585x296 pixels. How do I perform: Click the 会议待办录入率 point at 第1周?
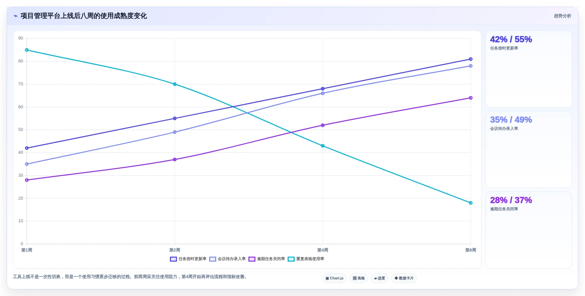(27, 164)
